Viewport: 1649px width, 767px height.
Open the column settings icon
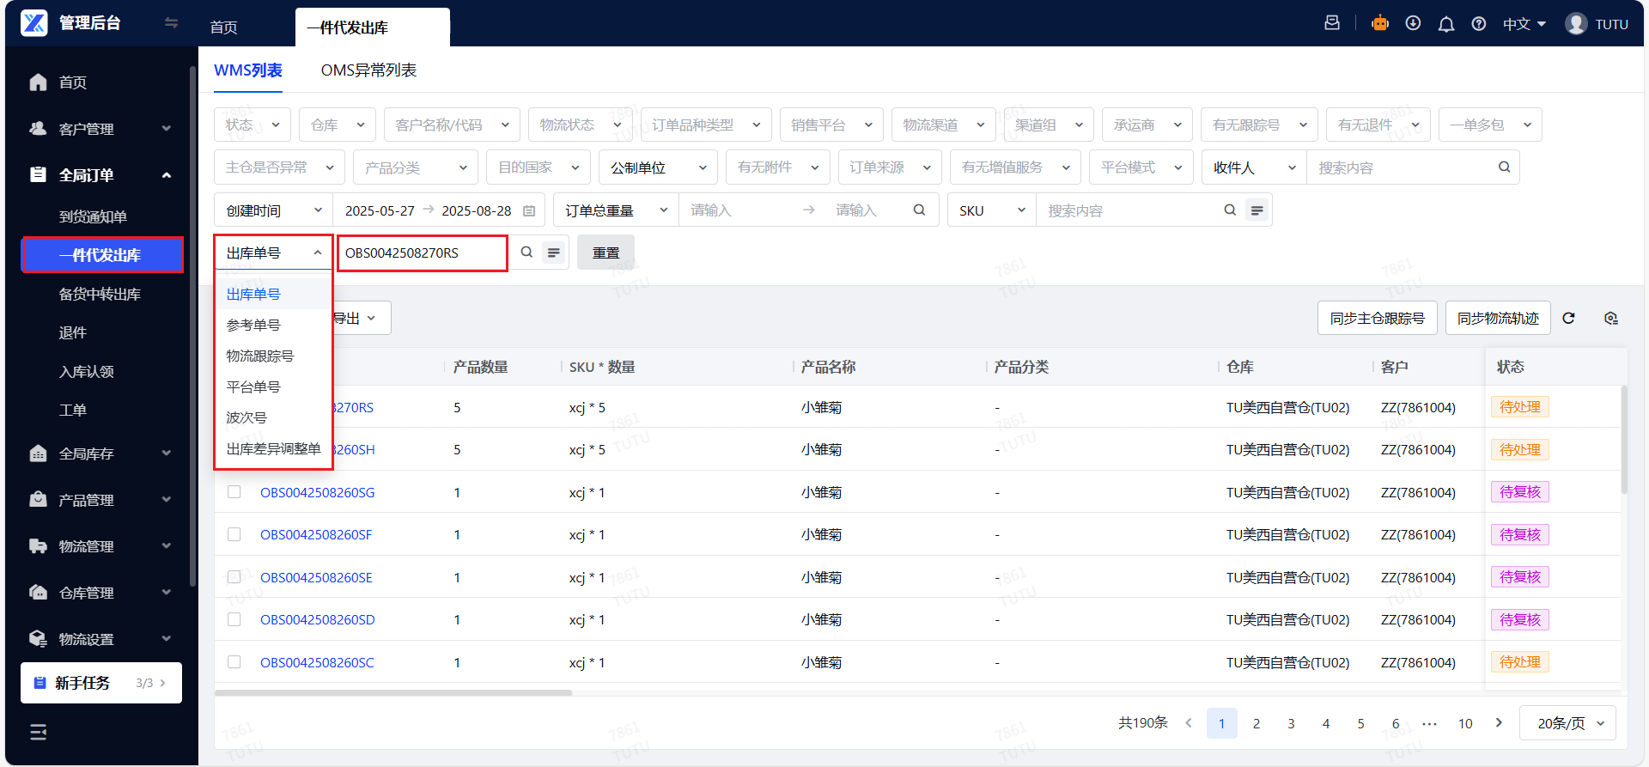(x=1610, y=318)
